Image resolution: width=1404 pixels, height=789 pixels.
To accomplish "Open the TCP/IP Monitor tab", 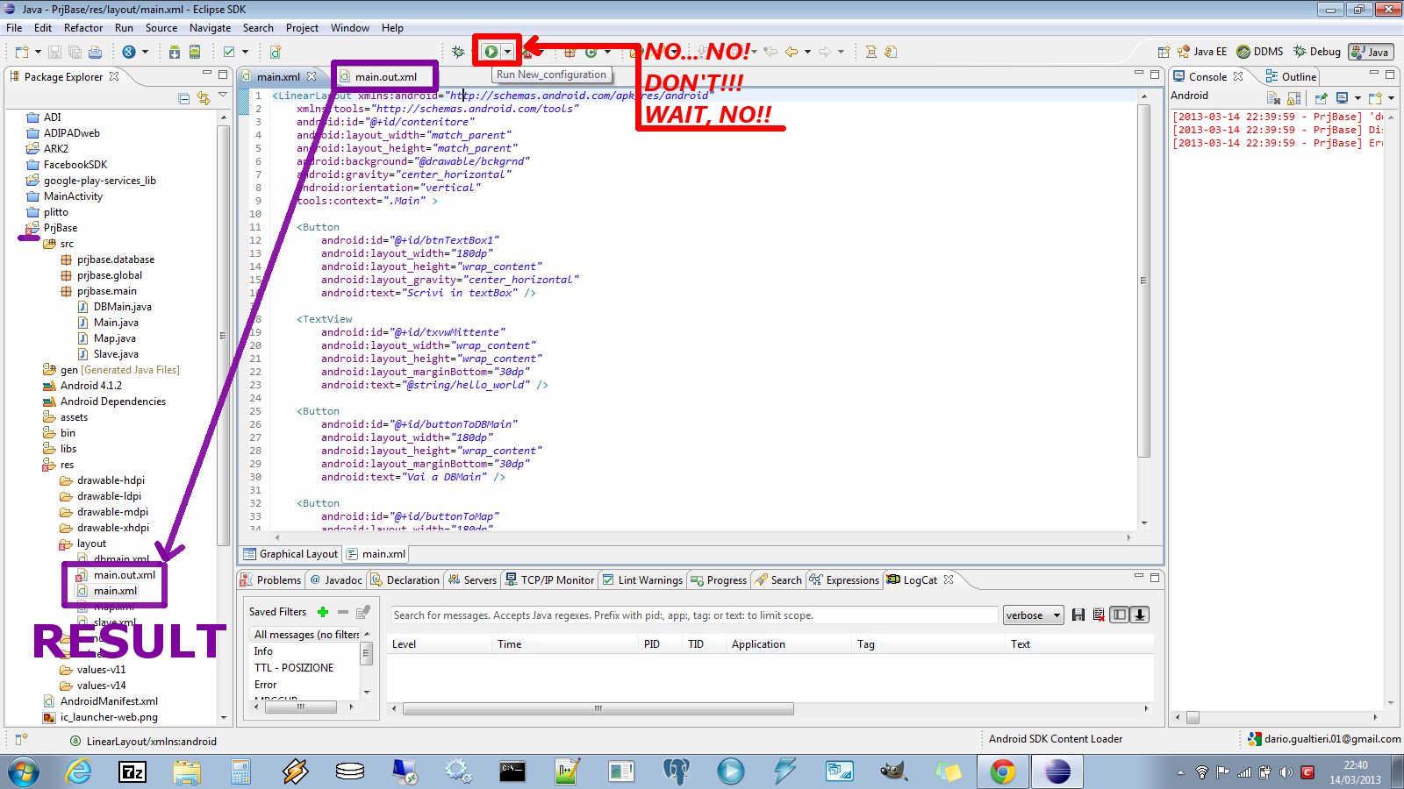I will (549, 580).
